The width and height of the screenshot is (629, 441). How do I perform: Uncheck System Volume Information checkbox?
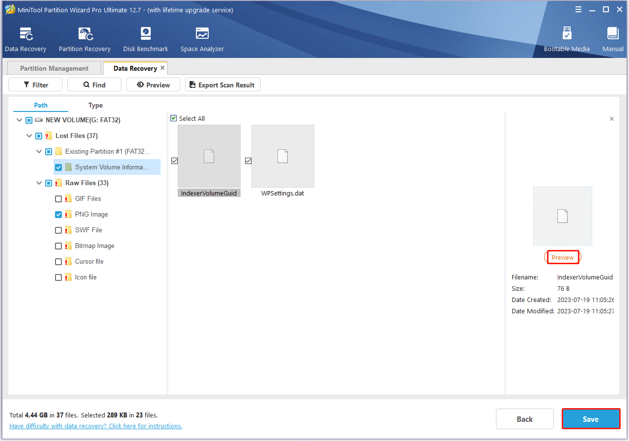(x=58, y=167)
